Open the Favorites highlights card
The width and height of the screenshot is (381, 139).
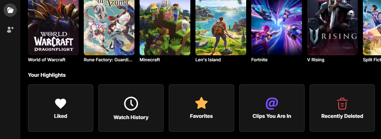[x=201, y=108]
